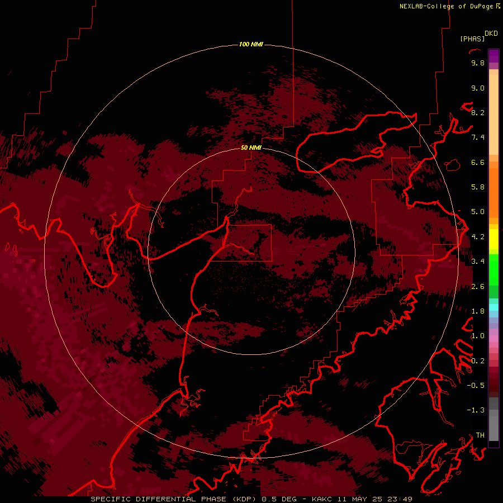Pick the light peach band on the color bar

(493, 116)
